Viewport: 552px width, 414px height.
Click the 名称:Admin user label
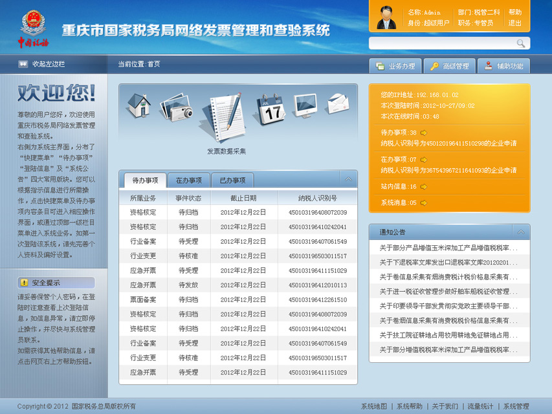click(425, 12)
